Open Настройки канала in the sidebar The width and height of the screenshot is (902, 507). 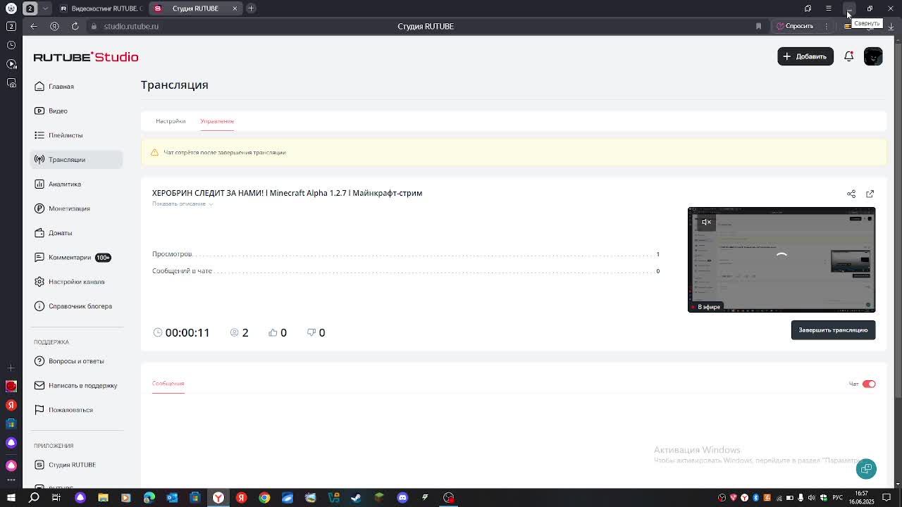tap(76, 282)
